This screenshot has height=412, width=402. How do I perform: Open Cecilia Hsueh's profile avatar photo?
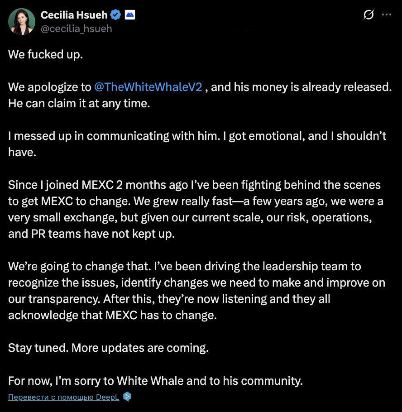(21, 21)
